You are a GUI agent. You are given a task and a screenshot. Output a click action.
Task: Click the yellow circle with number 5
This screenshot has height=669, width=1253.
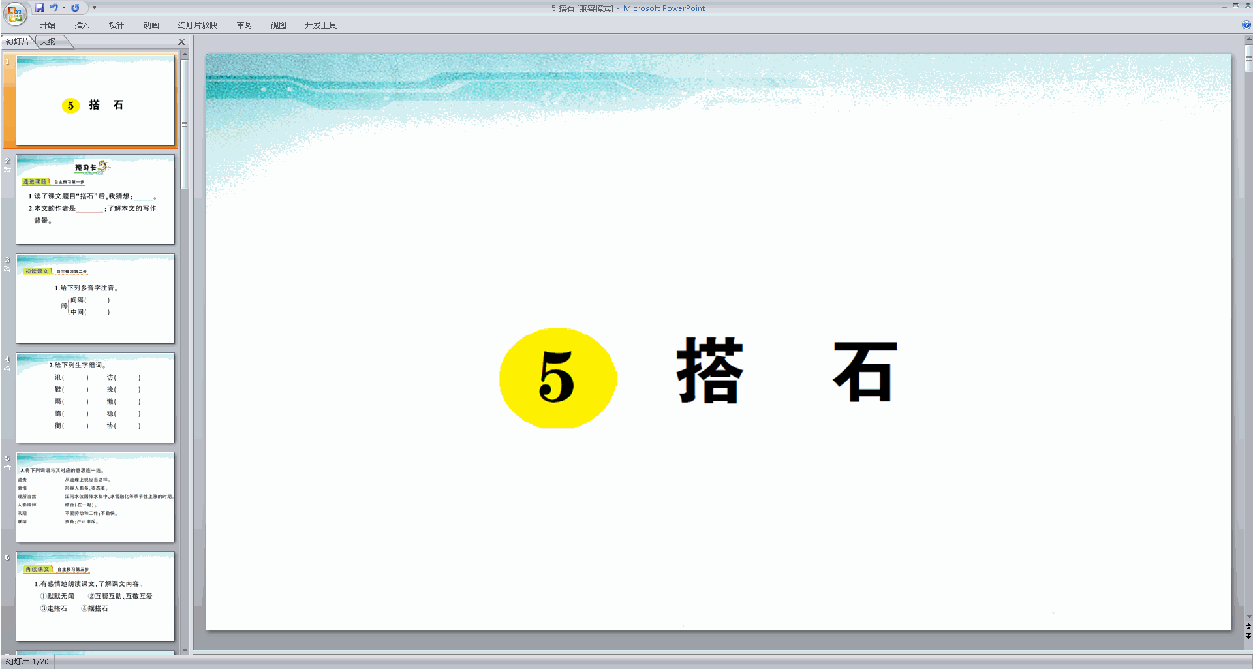click(x=558, y=378)
